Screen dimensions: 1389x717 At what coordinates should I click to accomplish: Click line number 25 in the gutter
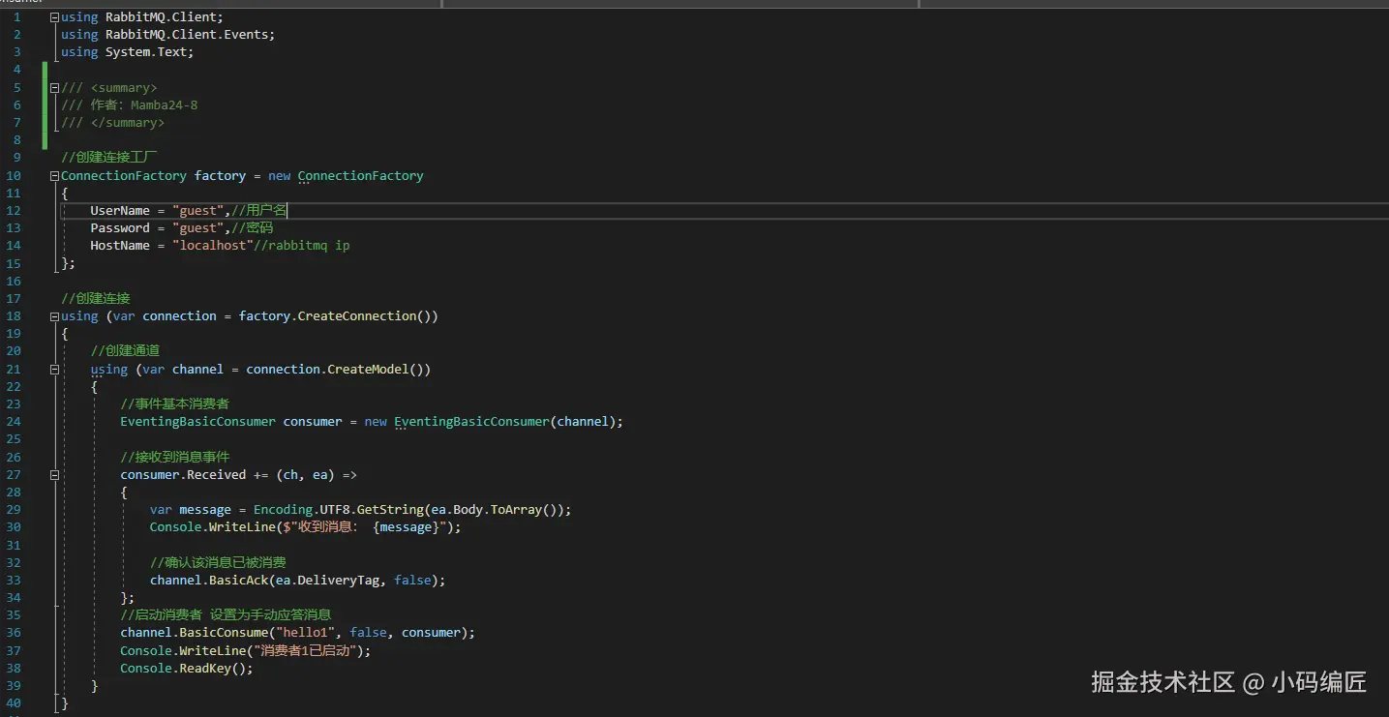14,438
